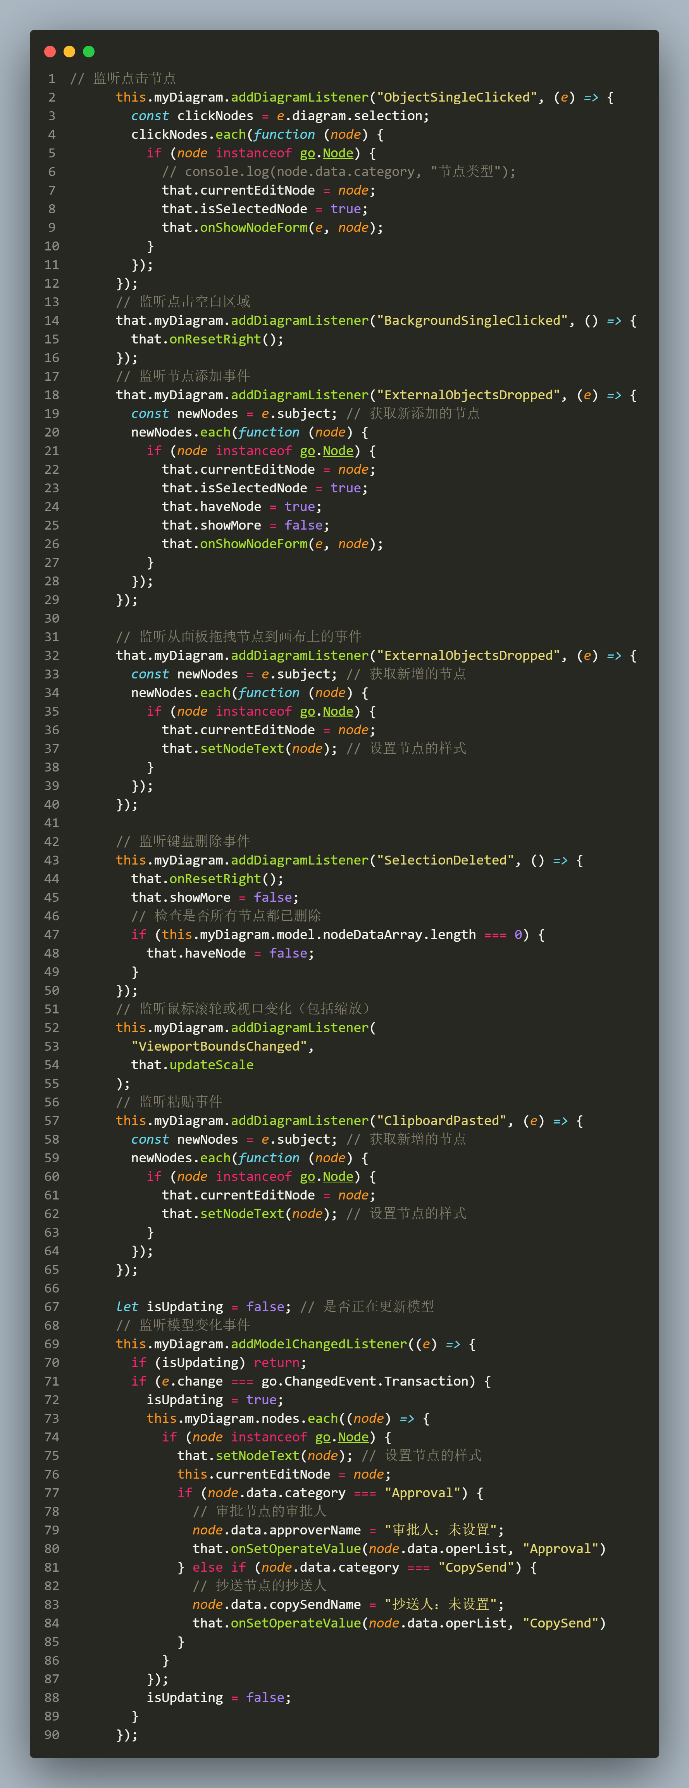The width and height of the screenshot is (689, 1788).
Task: Click the comment "// 监听从面板拖拽节点到画布上的事件"
Action: pos(239,637)
